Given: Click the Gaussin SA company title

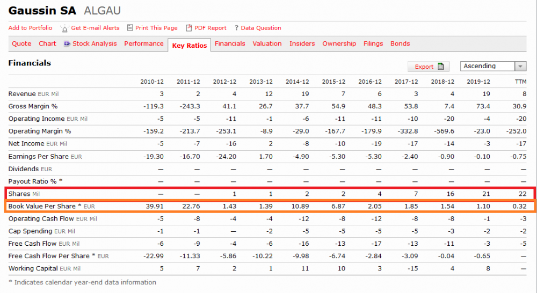Looking at the screenshot, I should (42, 11).
